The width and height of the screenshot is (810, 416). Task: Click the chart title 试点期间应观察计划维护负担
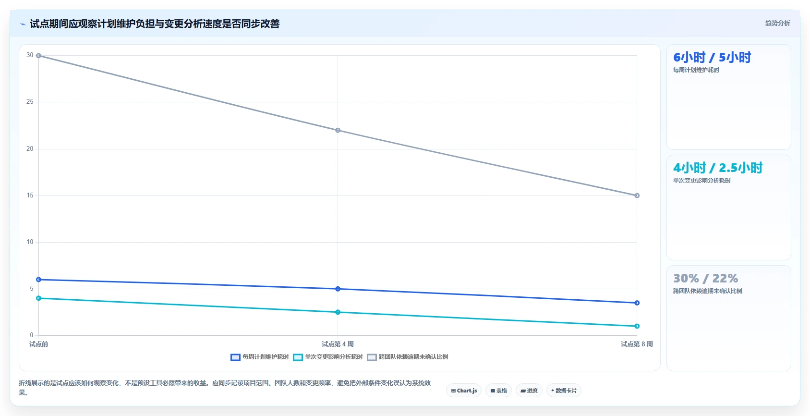tap(155, 24)
